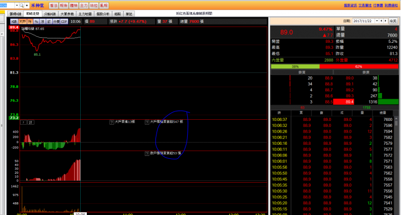The image size is (401, 215).
Task: Expand the date picker dropdown arrow
Action: 377,21
